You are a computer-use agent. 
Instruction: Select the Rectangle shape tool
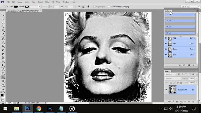(x=3, y=81)
